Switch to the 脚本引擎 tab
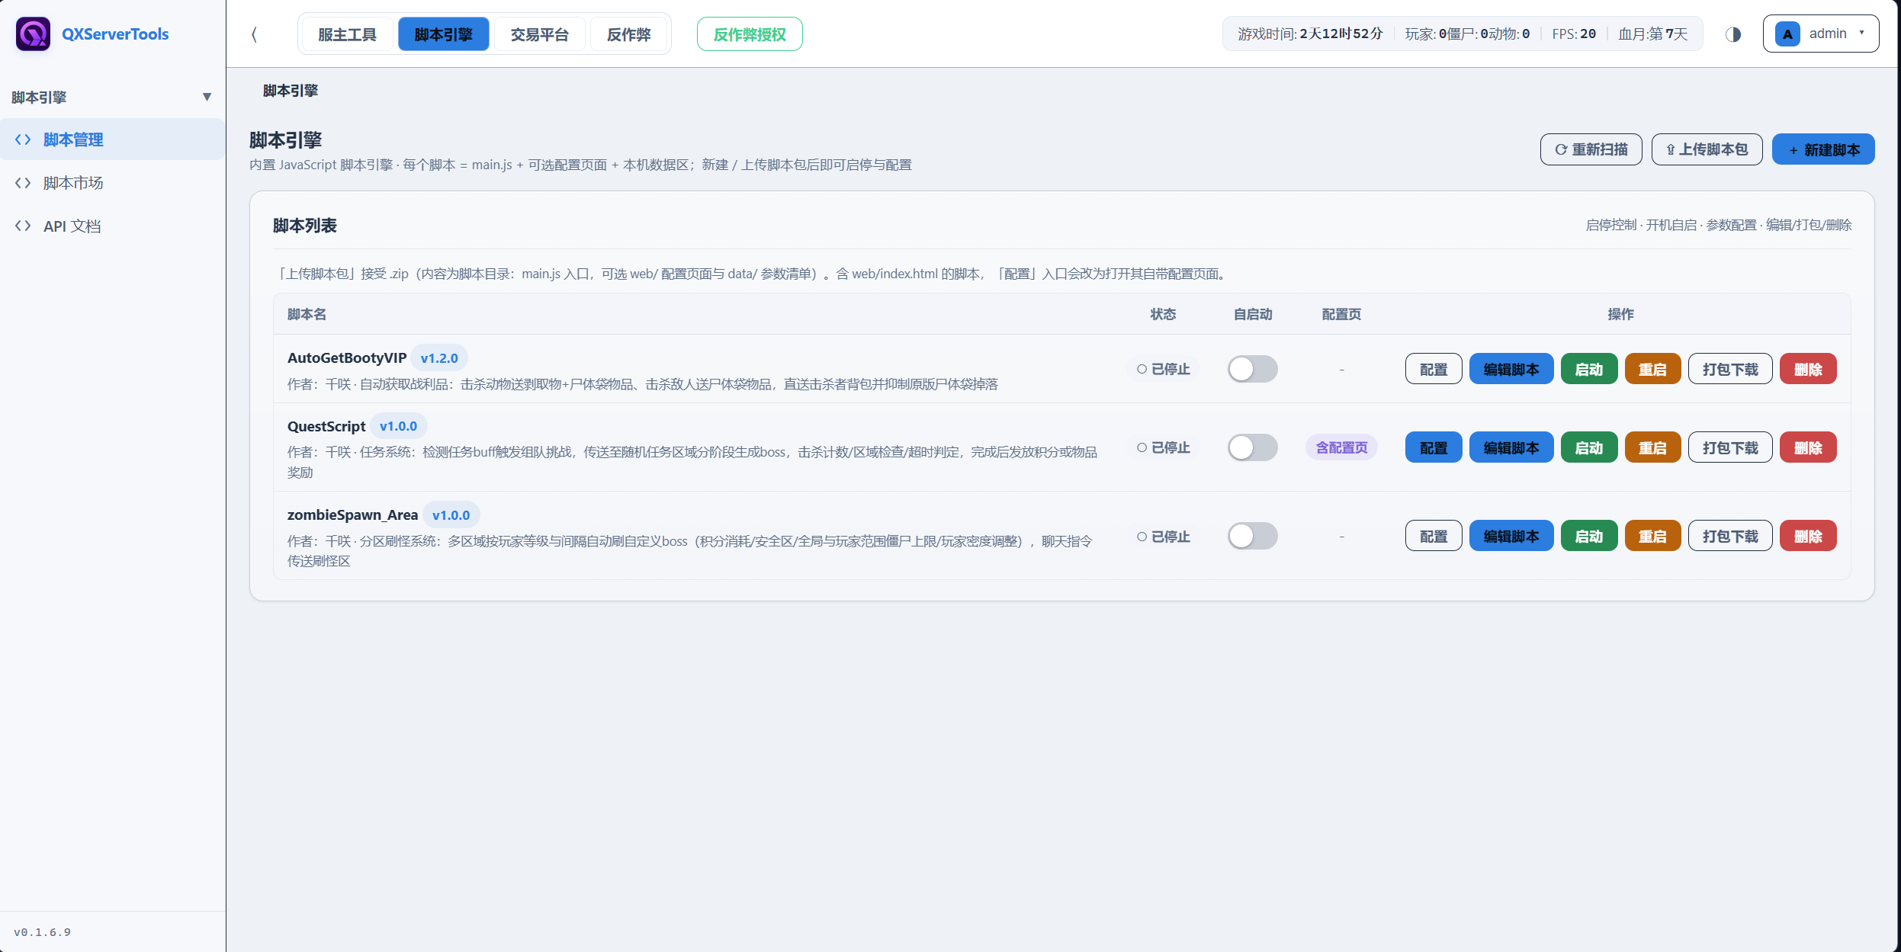The image size is (1901, 952). point(443,34)
